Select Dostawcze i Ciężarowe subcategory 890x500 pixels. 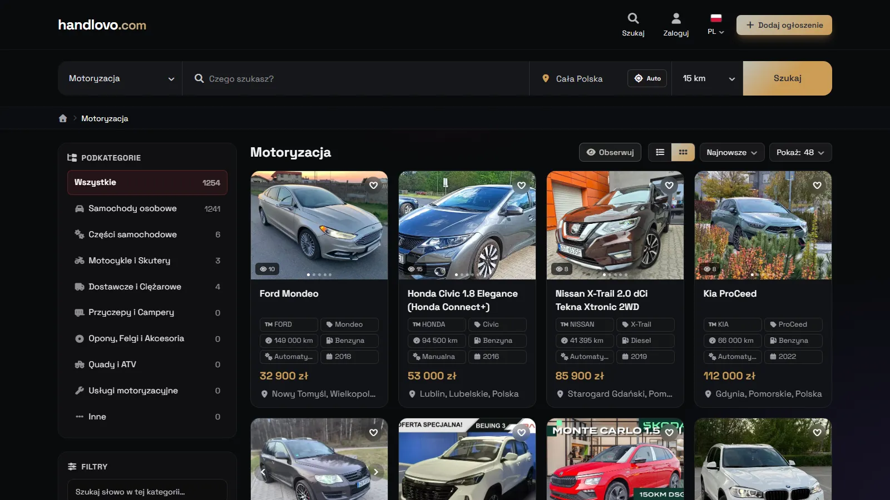tap(147, 287)
